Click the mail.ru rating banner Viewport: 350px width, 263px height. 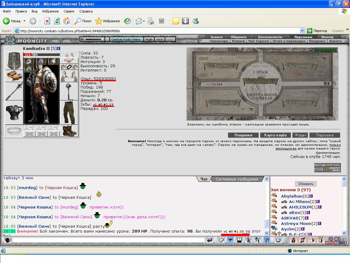[x=327, y=167]
